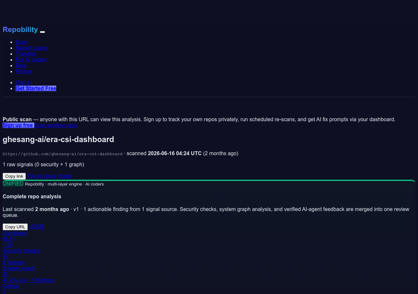418x294 pixels.
Task: Click the Sign up free link
Action: pos(18,125)
